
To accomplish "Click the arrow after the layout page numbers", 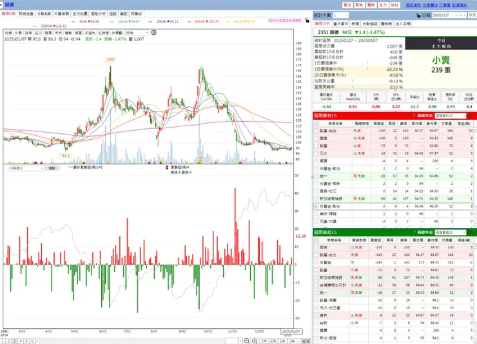I will click(x=38, y=341).
